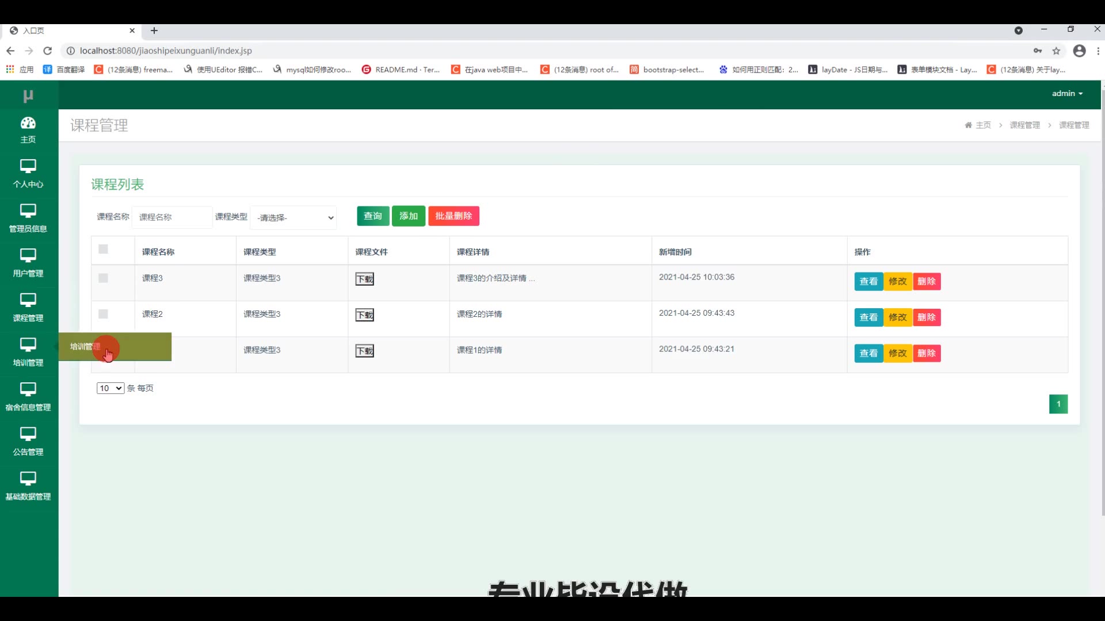Expand the 课程类型 dropdown
Image resolution: width=1105 pixels, height=621 pixels.
[294, 217]
